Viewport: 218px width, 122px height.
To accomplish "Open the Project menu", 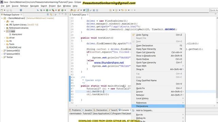I will click(x=52, y=6).
